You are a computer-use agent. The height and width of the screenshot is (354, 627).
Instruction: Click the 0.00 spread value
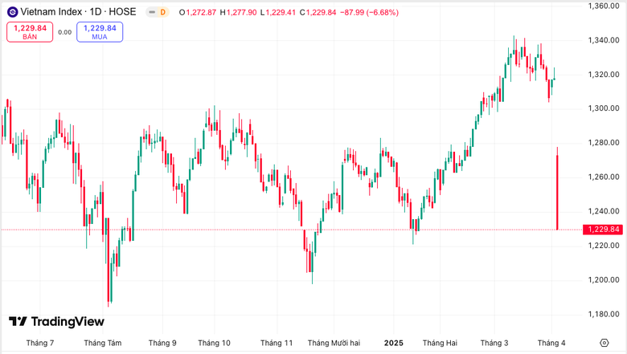coord(65,32)
